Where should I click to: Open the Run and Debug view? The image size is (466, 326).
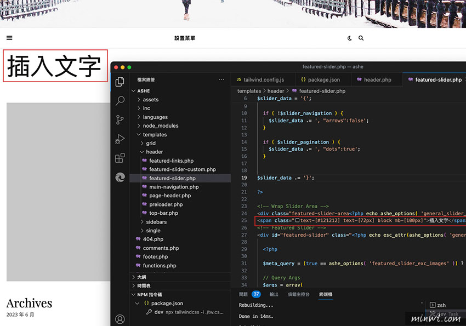120,139
